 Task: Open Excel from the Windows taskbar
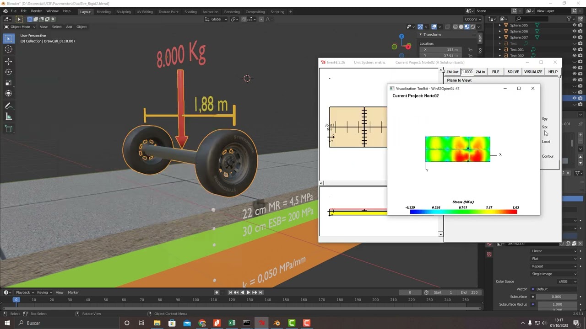point(232,323)
